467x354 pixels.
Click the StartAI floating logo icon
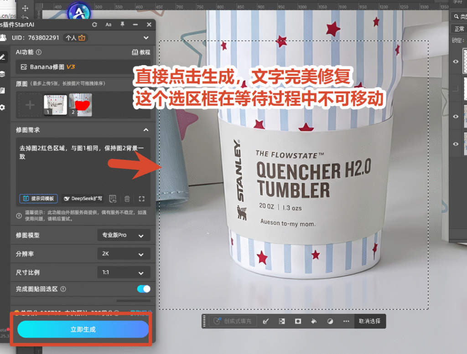coord(78,12)
